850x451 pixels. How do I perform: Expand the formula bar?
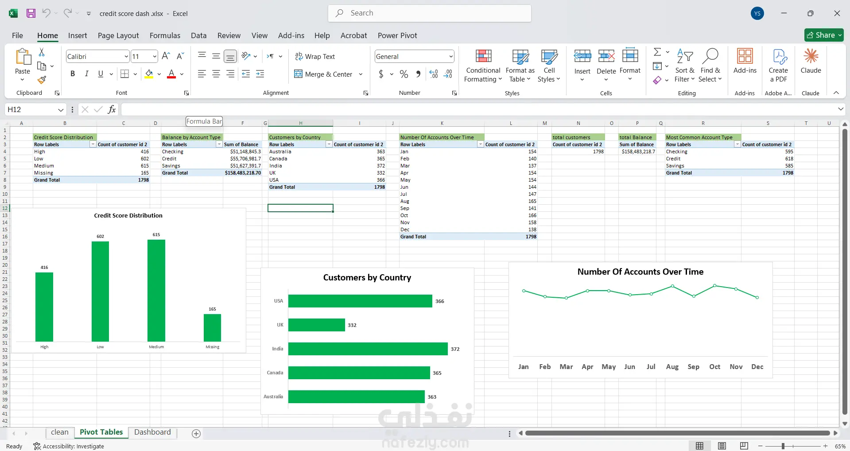[x=841, y=109]
